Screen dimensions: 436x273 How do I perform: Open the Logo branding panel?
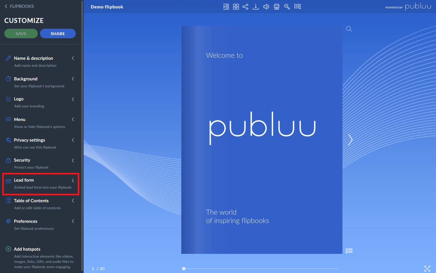(40, 102)
